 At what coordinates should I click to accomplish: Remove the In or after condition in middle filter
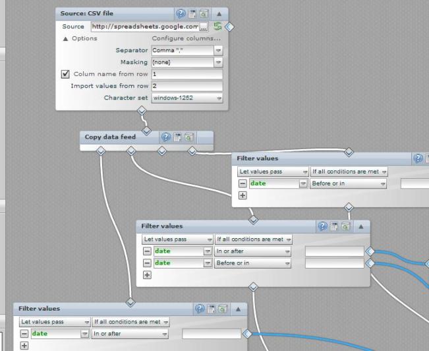tap(146, 251)
